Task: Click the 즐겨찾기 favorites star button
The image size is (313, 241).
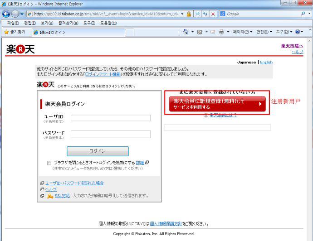Action: pos(15,32)
